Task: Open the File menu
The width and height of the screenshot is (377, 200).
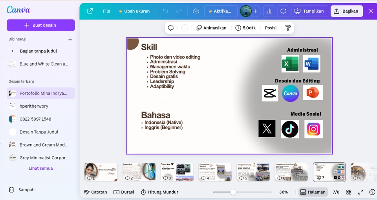Action: click(x=106, y=11)
